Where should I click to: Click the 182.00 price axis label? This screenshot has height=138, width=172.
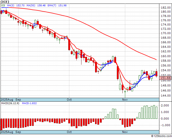[166, 8]
